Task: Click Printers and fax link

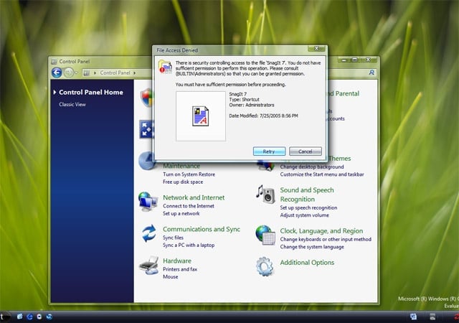Action: [180, 269]
